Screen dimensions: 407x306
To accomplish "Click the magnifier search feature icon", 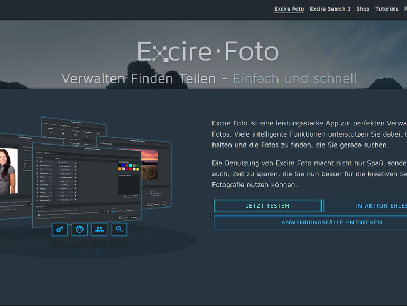I will tap(119, 229).
